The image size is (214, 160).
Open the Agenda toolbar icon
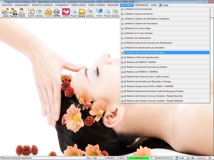[x=31, y=12]
